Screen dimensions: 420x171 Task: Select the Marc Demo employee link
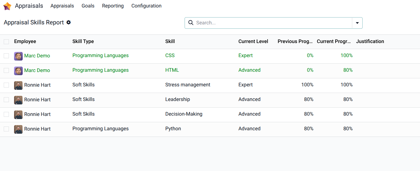click(37, 55)
